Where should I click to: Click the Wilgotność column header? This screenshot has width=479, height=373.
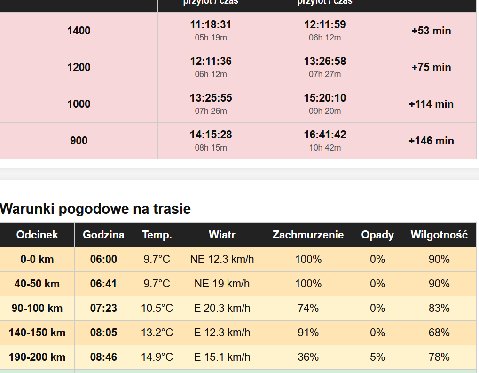pos(439,235)
